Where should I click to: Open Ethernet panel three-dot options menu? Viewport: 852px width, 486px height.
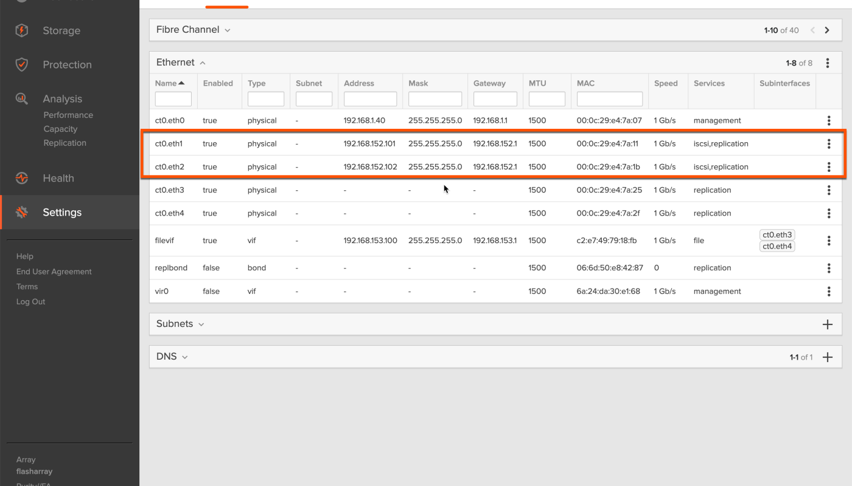[827, 63]
